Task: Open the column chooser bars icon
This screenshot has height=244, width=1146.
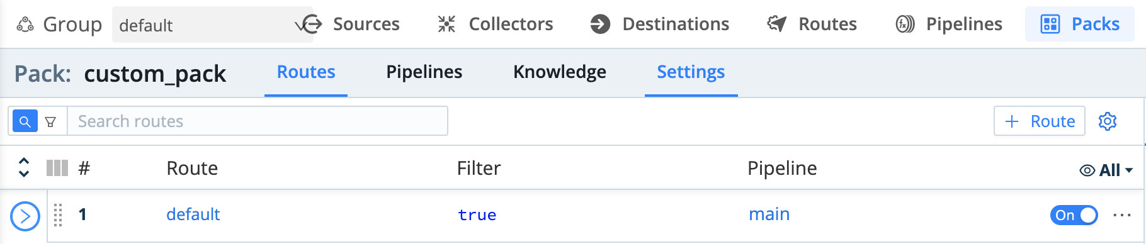Action: pos(57,168)
